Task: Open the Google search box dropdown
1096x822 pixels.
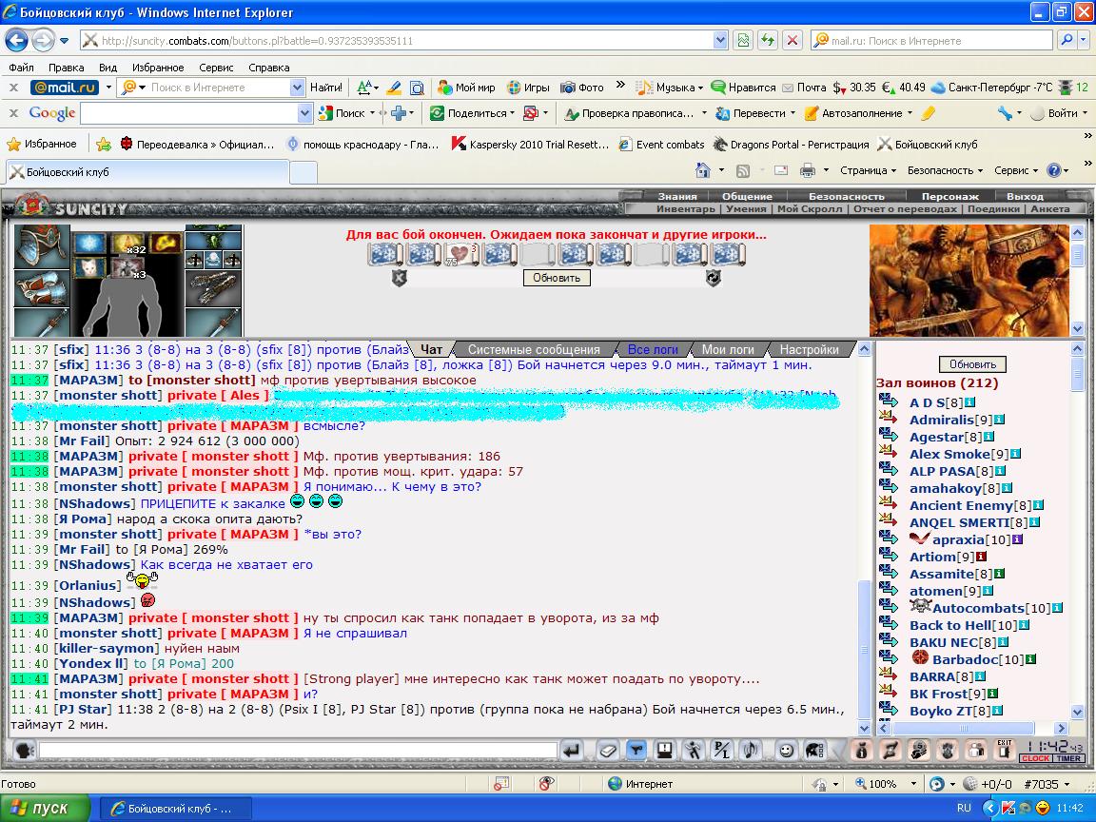Action: click(304, 113)
